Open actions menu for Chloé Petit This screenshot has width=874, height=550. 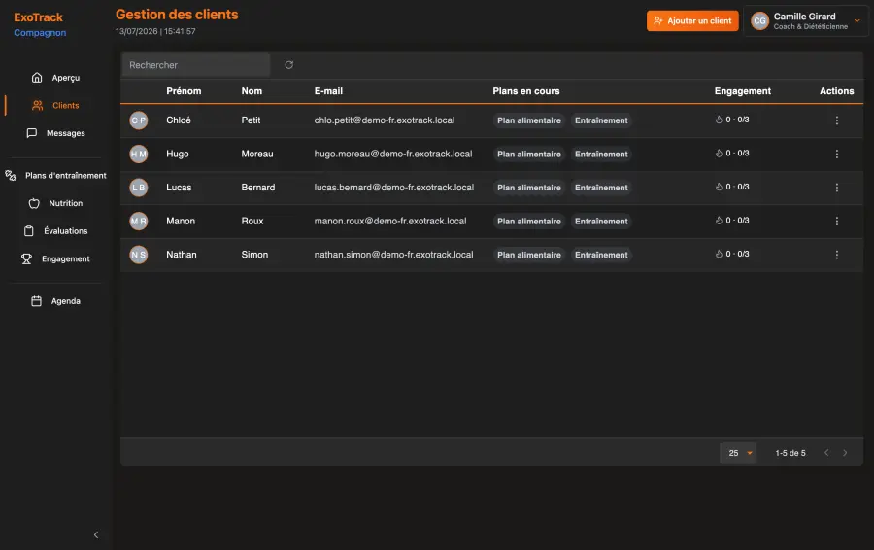coord(837,120)
